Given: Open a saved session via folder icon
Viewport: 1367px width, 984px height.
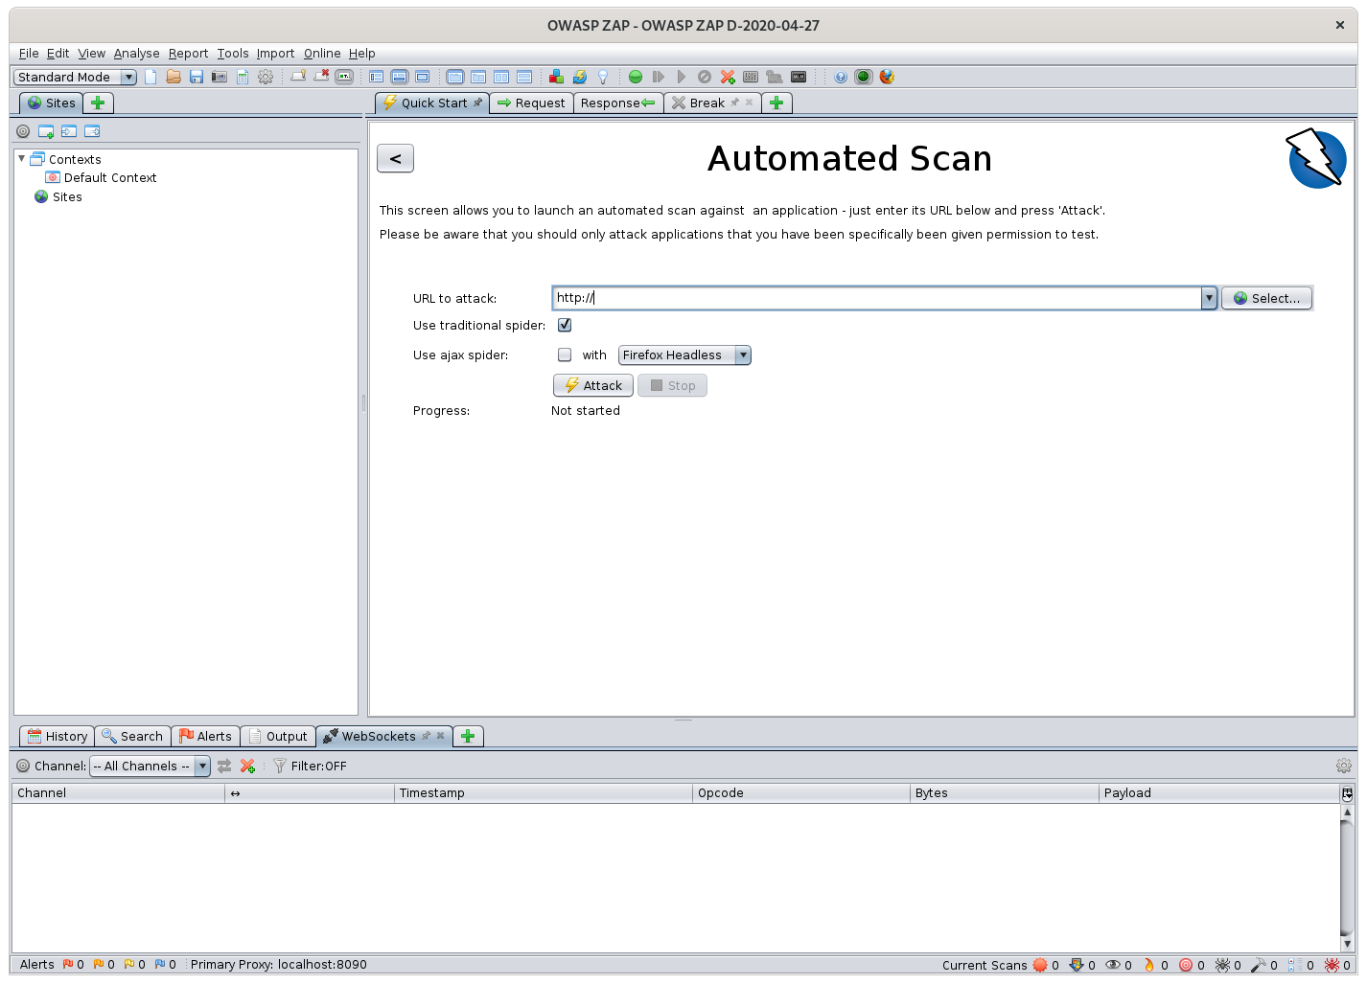Looking at the screenshot, I should coord(174,77).
